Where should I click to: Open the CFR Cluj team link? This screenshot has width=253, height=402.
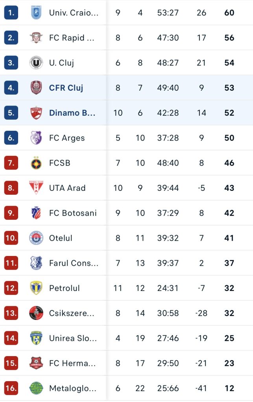click(66, 88)
